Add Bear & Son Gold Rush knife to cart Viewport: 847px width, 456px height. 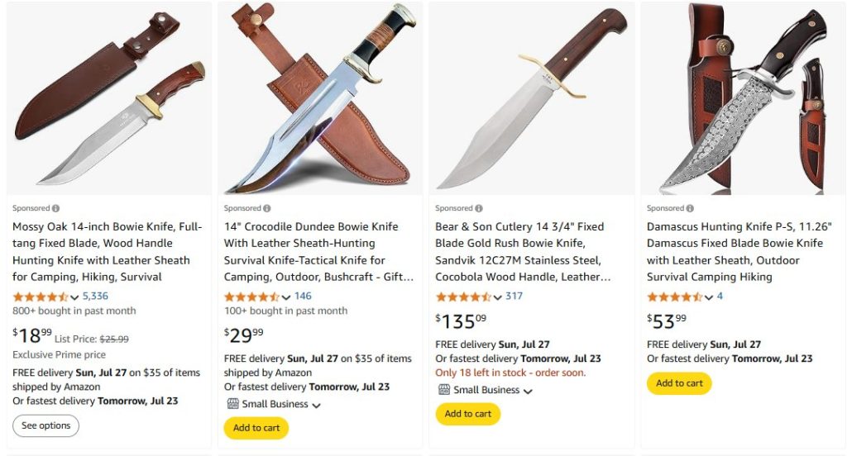click(x=468, y=414)
